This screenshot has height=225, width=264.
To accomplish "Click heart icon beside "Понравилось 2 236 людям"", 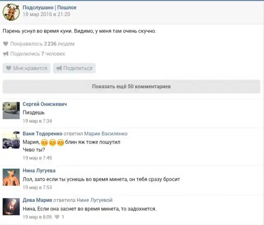I will [x=6, y=44].
